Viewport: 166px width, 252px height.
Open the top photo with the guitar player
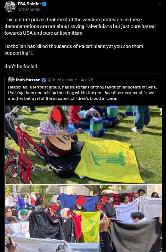pos(83,145)
